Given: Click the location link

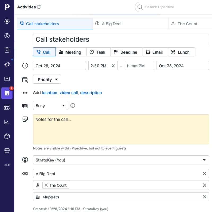Looking at the screenshot, I should [x=50, y=93].
